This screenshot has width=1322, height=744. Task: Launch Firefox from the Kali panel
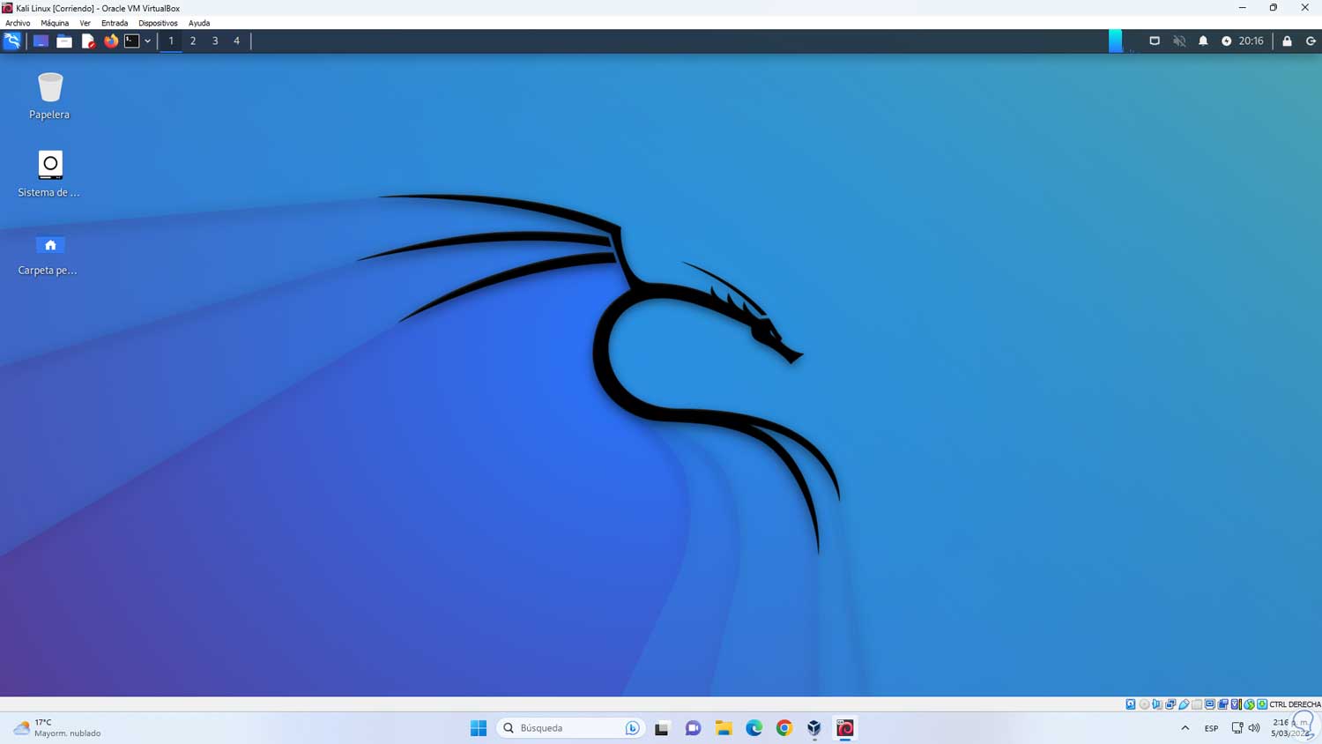coord(111,41)
